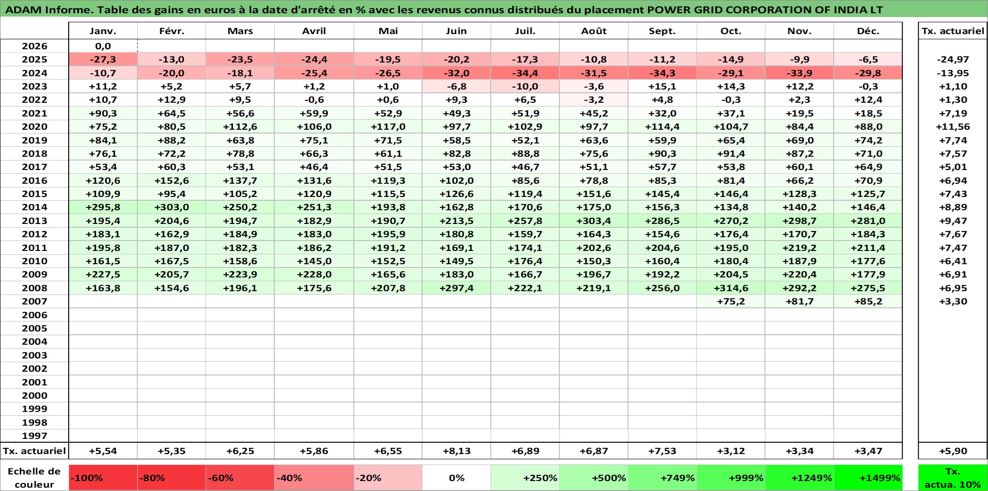Click the 2014 year row label
The width and height of the screenshot is (988, 491).
click(x=35, y=207)
